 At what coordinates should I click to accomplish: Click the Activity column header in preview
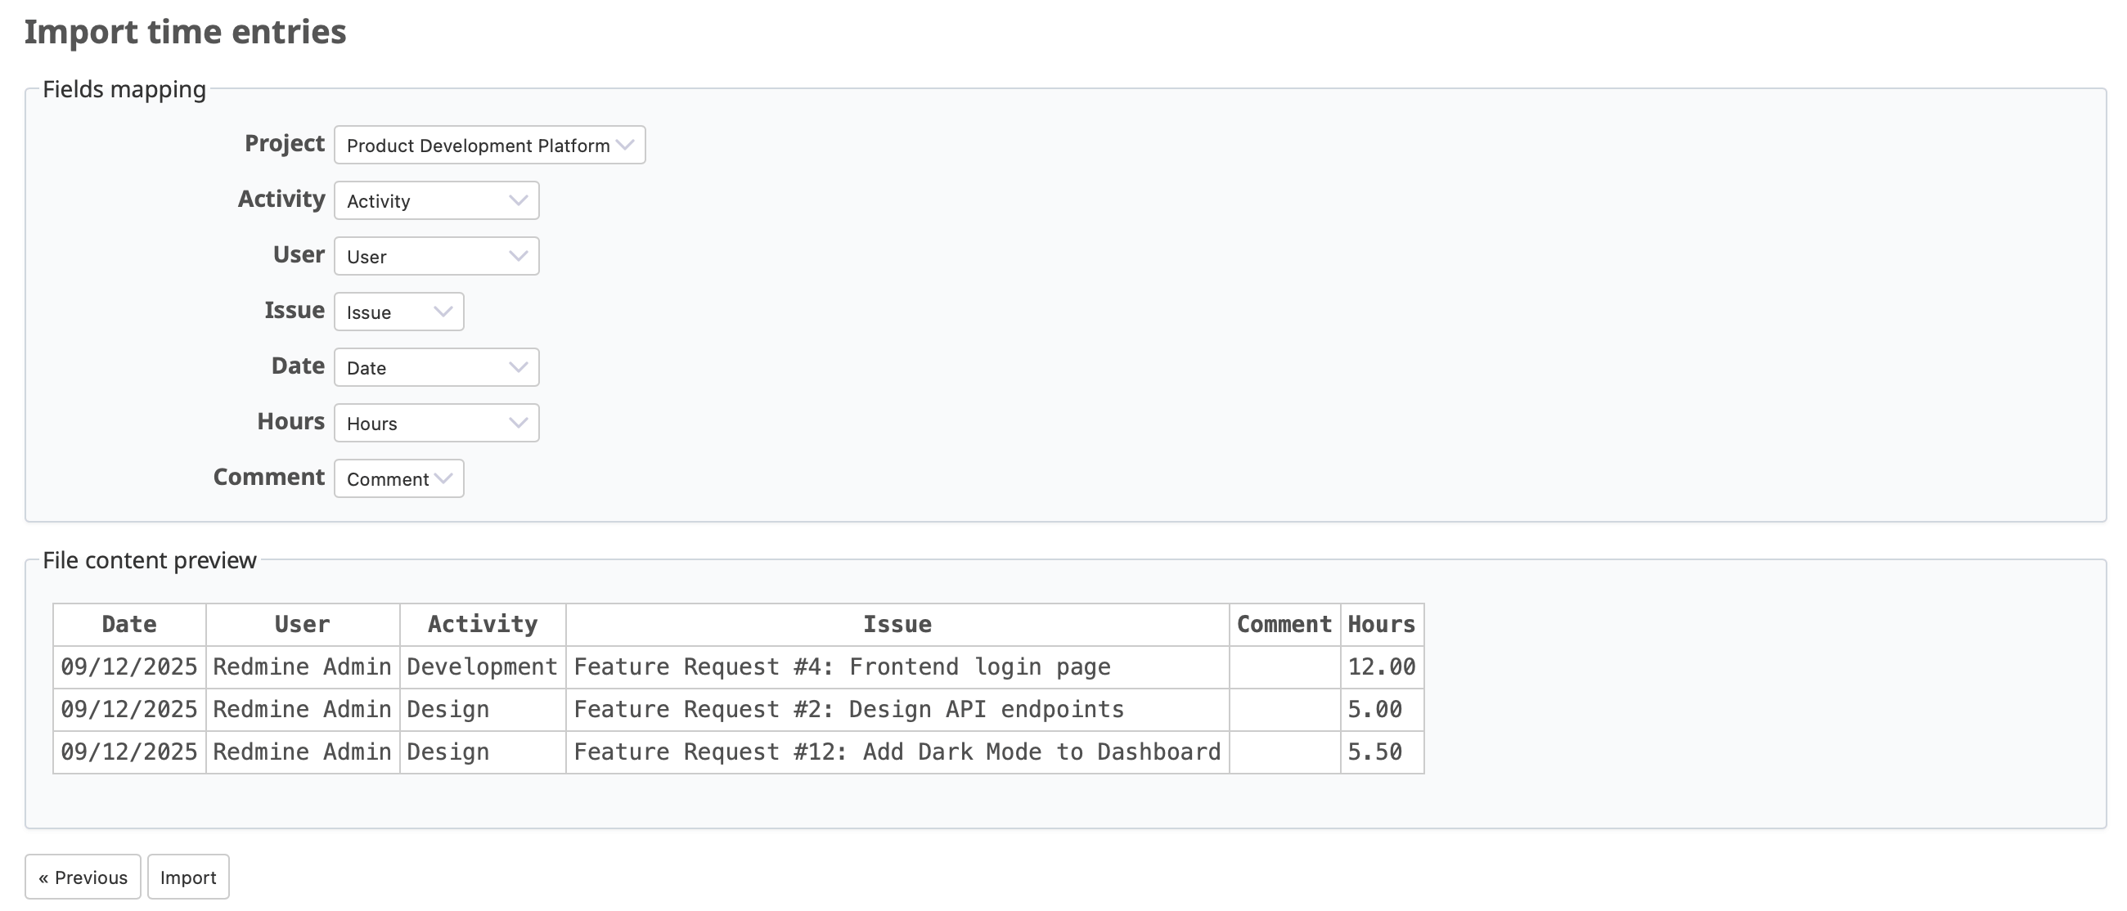[x=482, y=624]
